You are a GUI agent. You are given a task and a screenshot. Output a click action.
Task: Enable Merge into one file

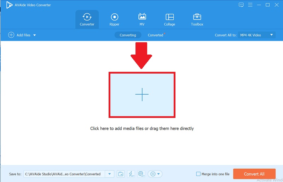tap(198, 174)
